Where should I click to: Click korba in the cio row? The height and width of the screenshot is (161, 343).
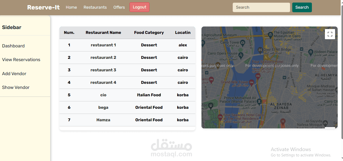pos(183,95)
